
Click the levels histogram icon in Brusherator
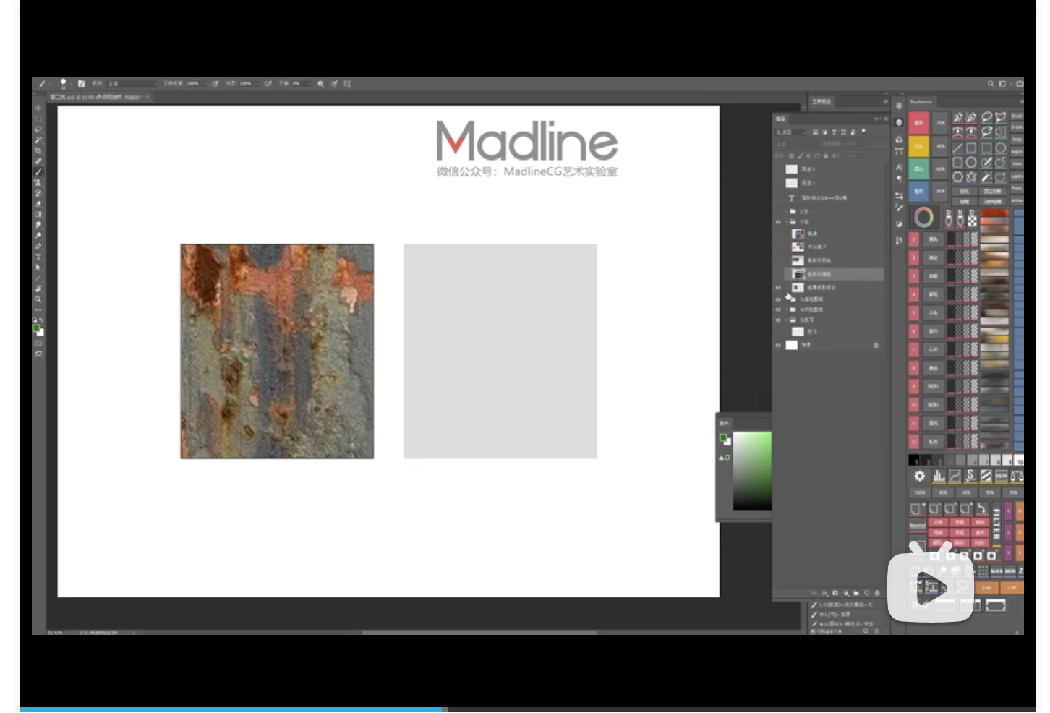click(x=939, y=476)
